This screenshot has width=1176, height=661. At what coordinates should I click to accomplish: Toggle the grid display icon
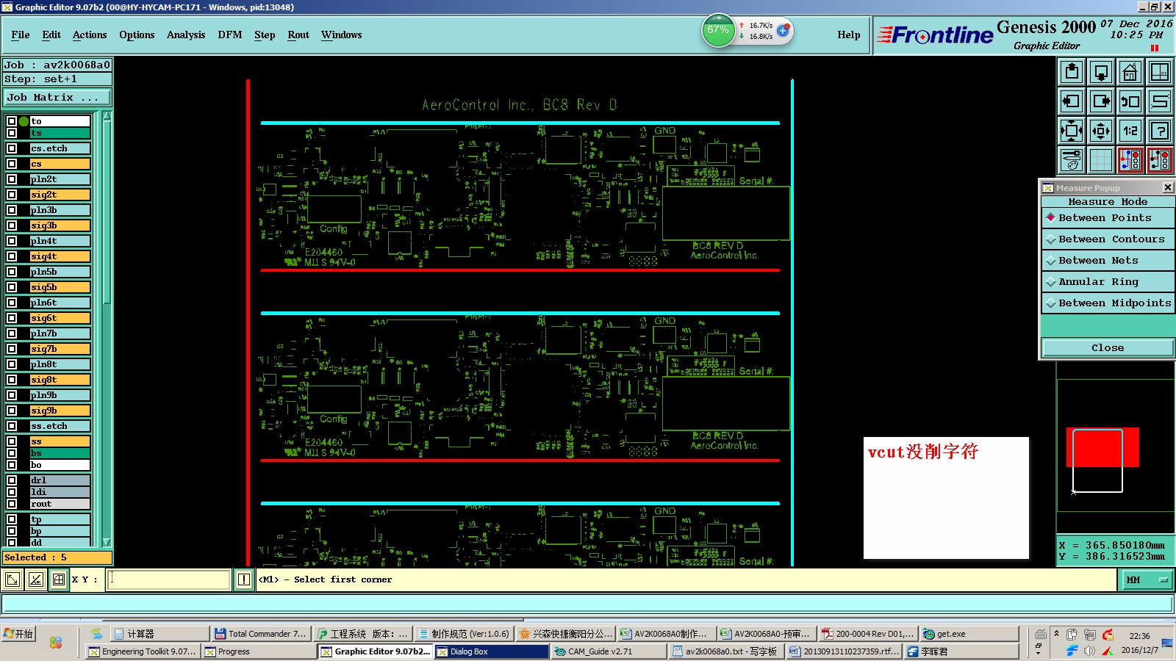(1101, 160)
